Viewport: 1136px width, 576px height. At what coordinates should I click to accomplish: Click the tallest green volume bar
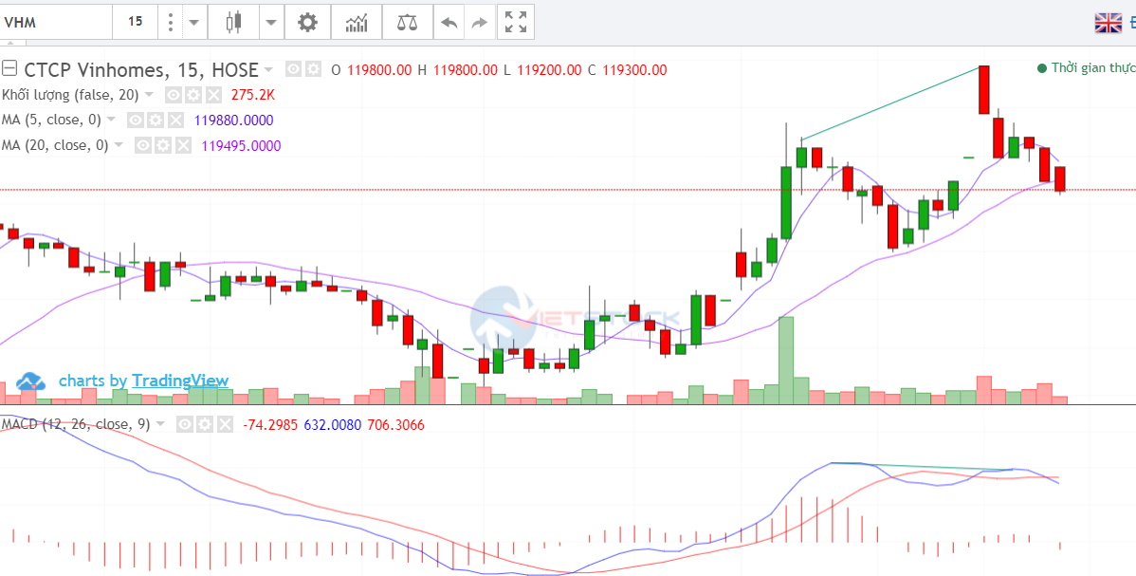[786, 361]
